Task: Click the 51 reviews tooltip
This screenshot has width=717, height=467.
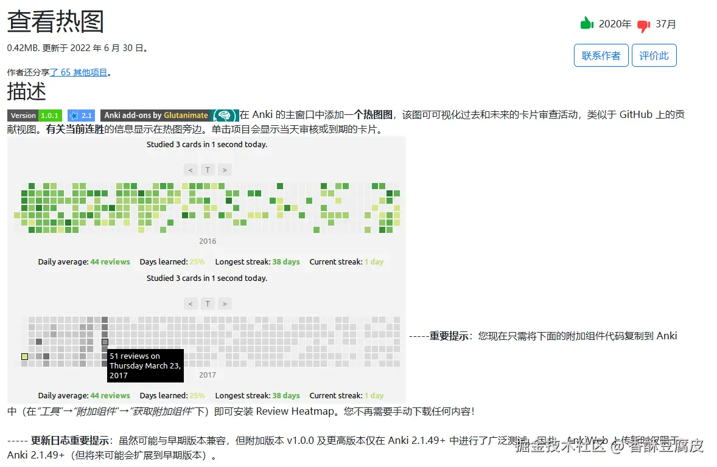Action: [145, 365]
